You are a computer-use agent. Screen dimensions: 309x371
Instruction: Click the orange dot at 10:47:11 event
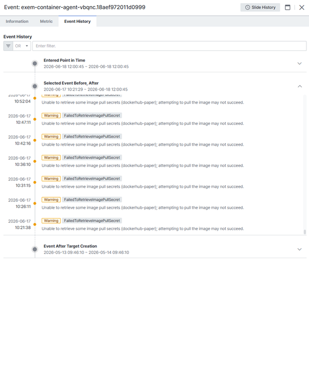pyautogui.click(x=35, y=119)
